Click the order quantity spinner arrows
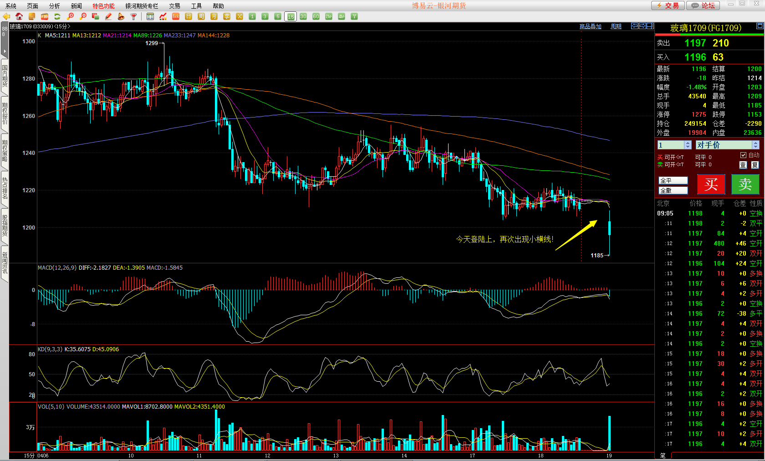This screenshot has height=461, width=765. click(x=688, y=145)
